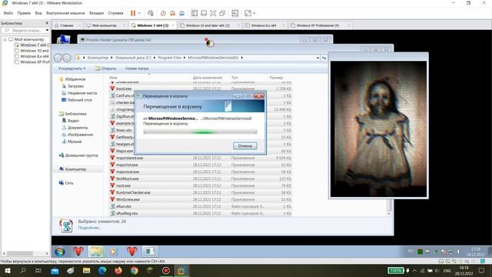Select the WinScrew.exe file row

pyautogui.click(x=201, y=199)
